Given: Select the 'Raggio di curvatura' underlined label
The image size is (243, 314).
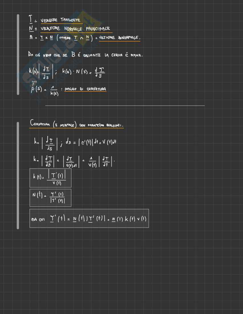Looking at the screenshot, I should coord(85,89).
